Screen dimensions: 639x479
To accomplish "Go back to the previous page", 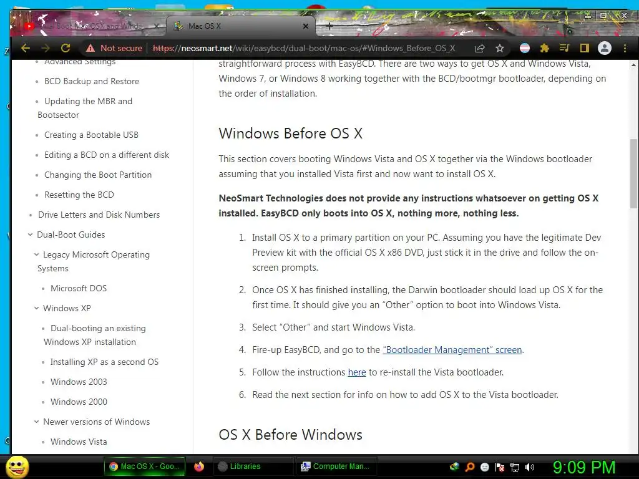I will (x=26, y=48).
